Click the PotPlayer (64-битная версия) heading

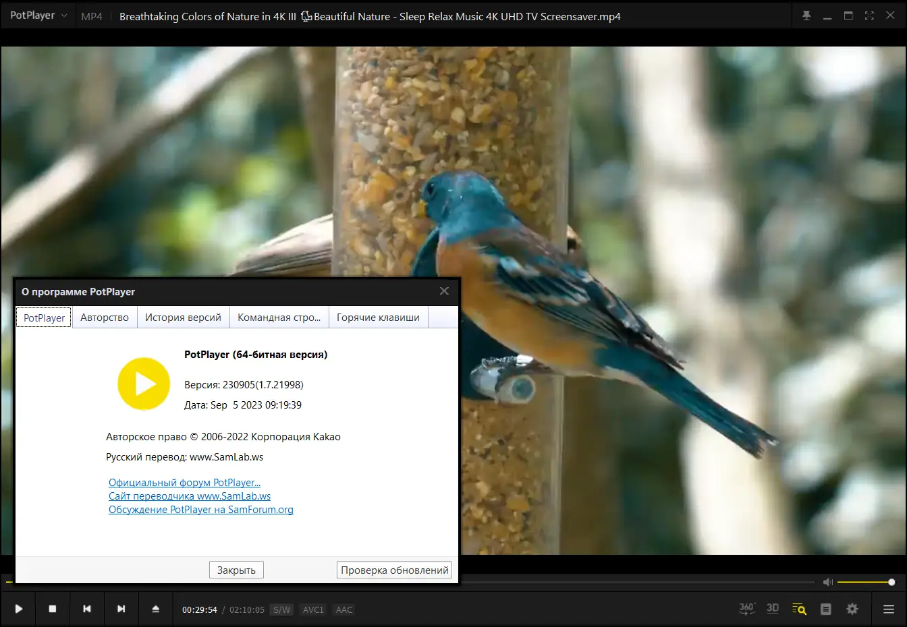(x=256, y=355)
